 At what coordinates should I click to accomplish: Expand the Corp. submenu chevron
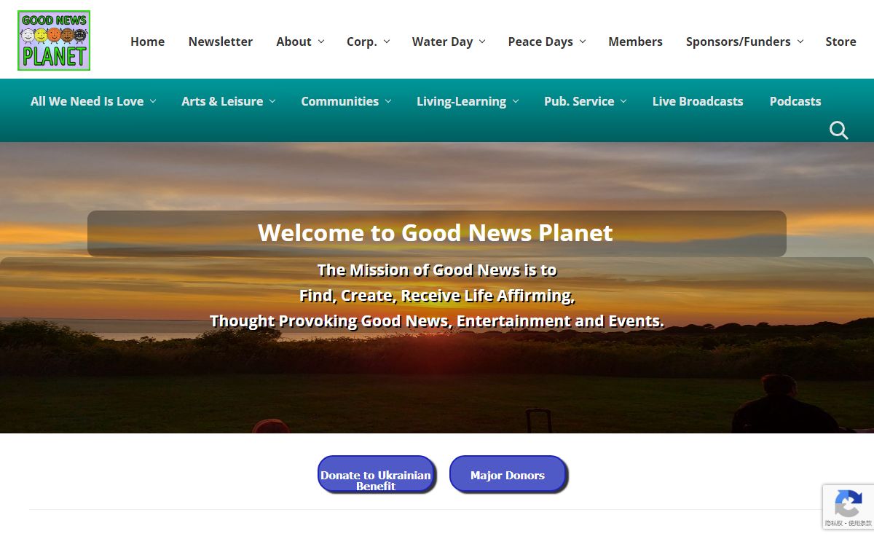[x=387, y=42]
